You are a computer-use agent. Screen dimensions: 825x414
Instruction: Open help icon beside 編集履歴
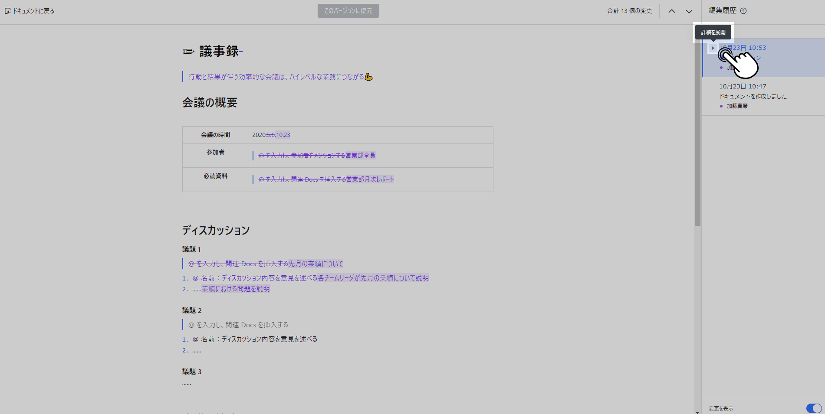[743, 11]
